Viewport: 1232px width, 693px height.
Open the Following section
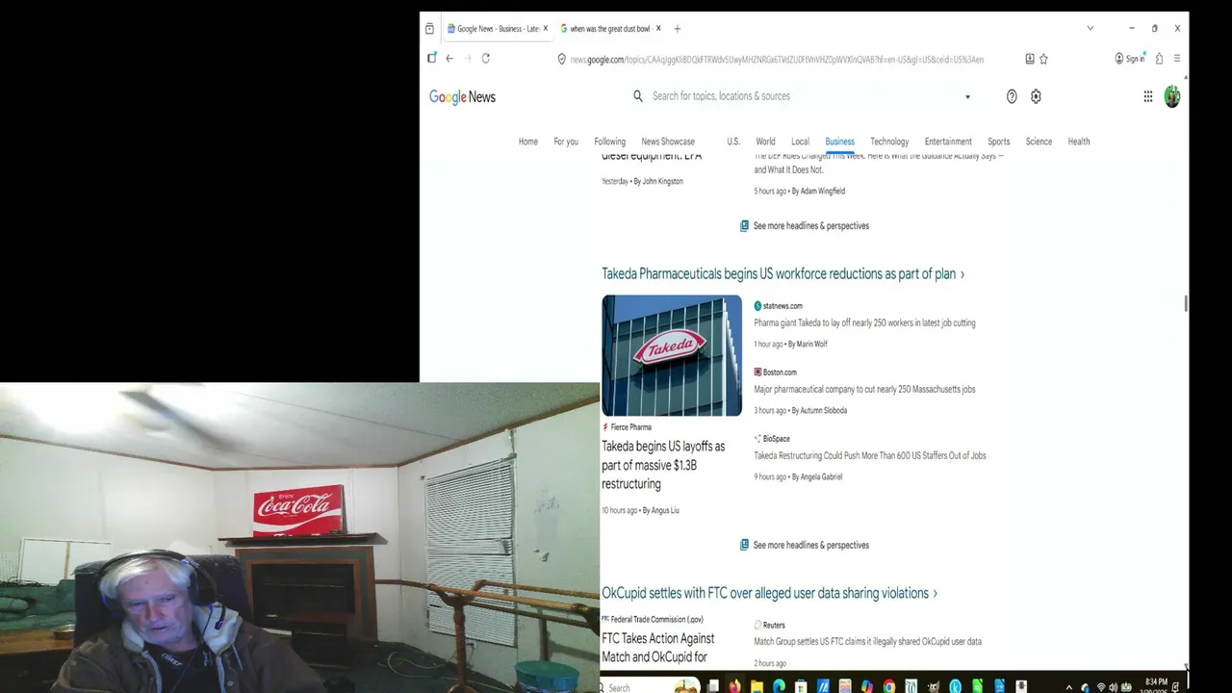click(x=609, y=141)
